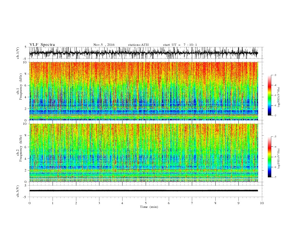Click the '3' tick on time axis
The image size is (295, 228).
click(99, 203)
